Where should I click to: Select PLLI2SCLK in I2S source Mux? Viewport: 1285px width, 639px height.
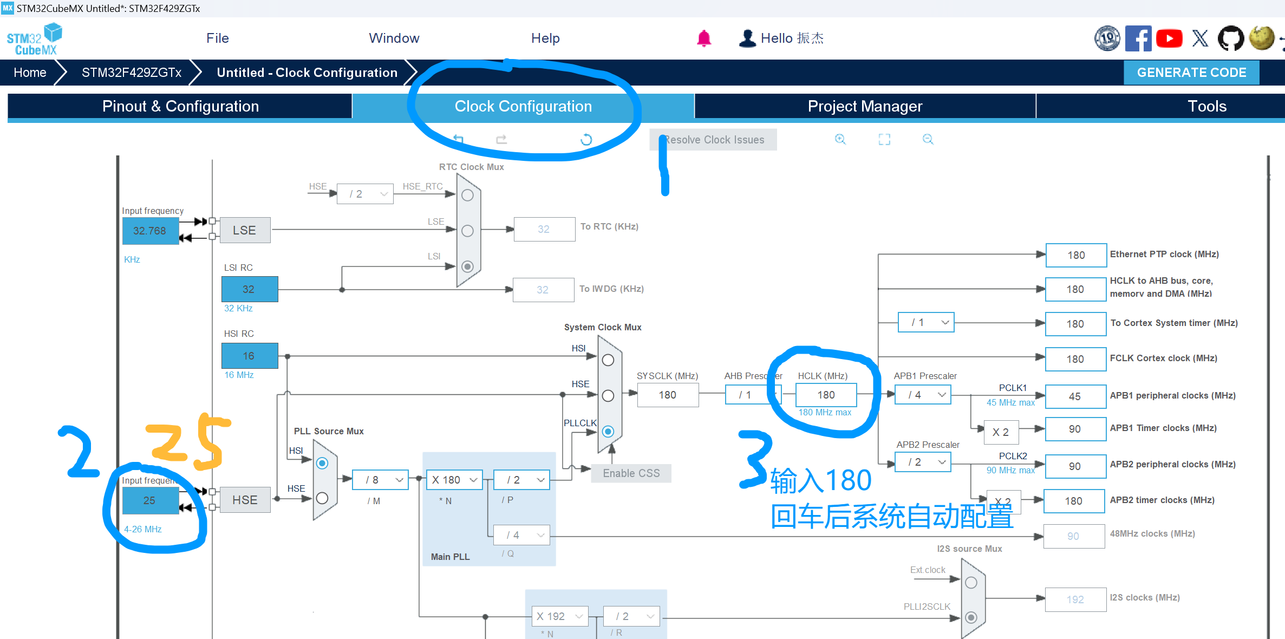pyautogui.click(x=971, y=617)
